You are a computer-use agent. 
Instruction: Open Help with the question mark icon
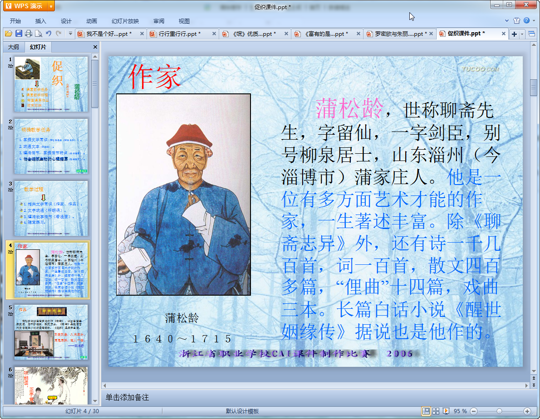point(526,21)
